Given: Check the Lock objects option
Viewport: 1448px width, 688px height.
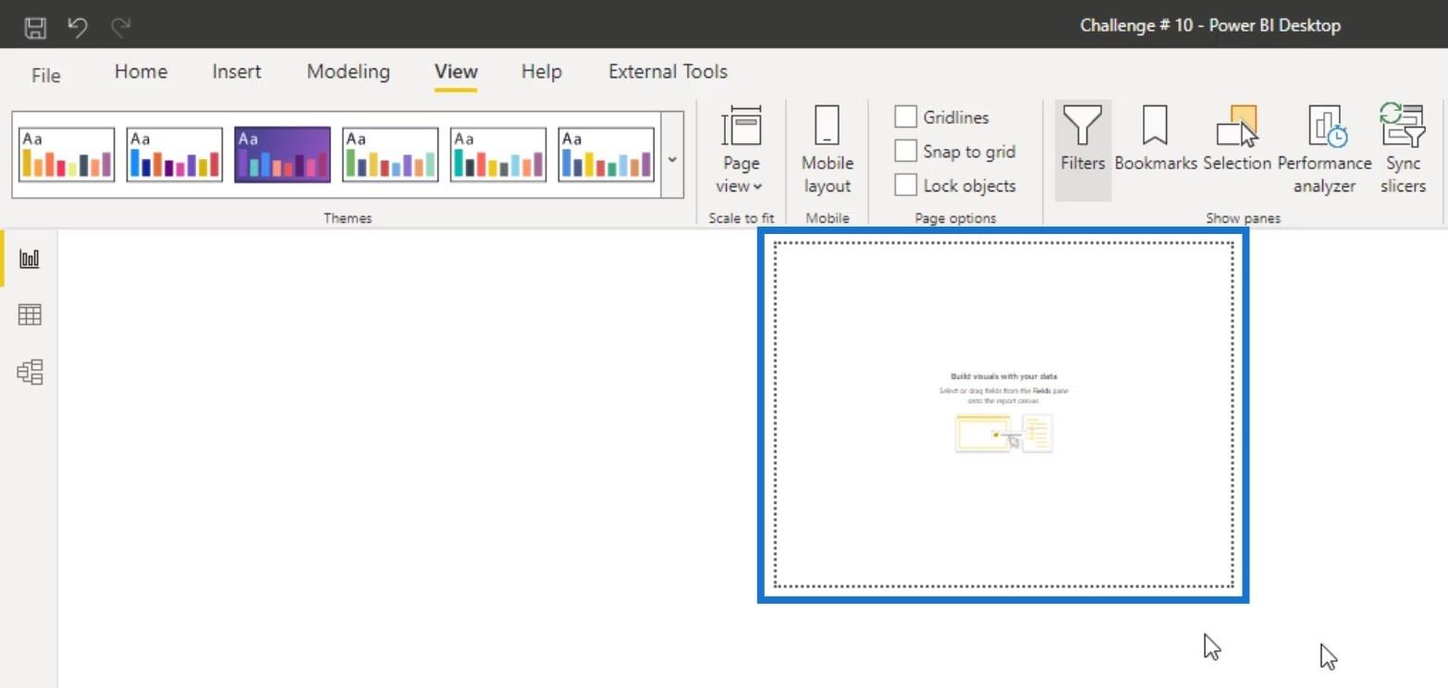Looking at the screenshot, I should pyautogui.click(x=906, y=185).
